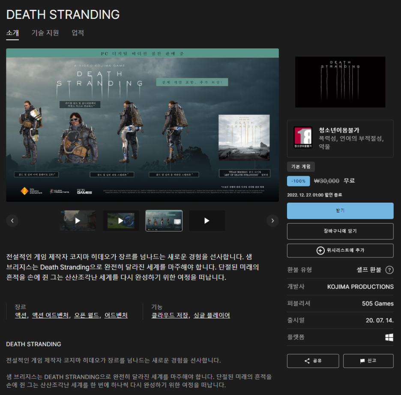Report the game with 신고 button
Image resolution: width=401 pixels, height=395 pixels.
368,361
